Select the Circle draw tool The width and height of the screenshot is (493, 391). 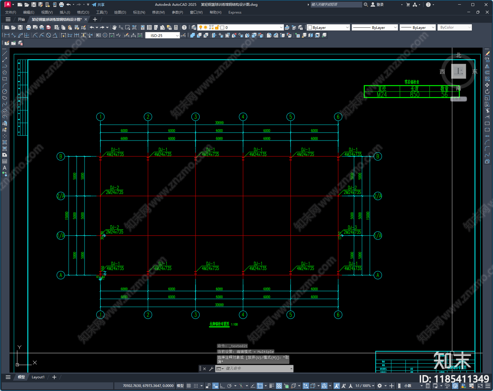pos(5,91)
